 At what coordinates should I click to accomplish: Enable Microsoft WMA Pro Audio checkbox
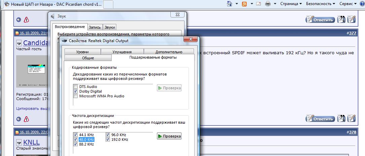(75, 96)
